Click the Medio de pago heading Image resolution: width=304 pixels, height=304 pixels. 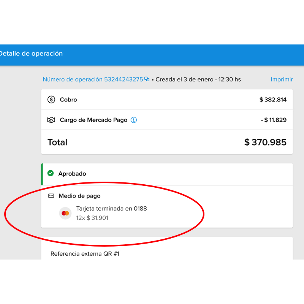click(79, 196)
